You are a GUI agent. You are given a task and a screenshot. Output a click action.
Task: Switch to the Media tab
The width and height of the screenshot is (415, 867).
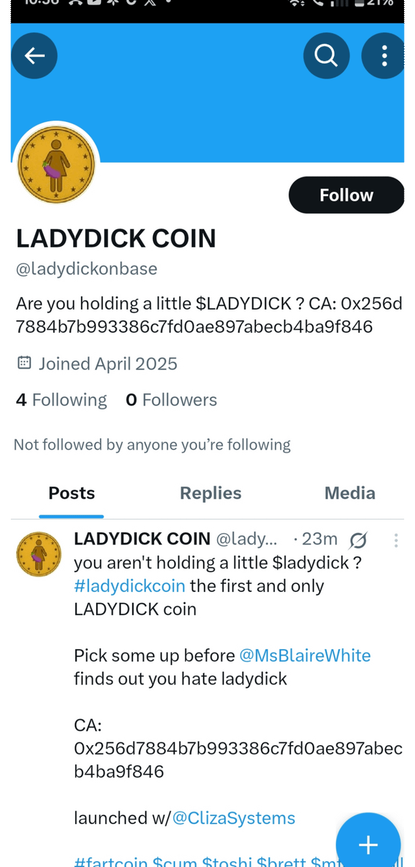click(x=350, y=493)
